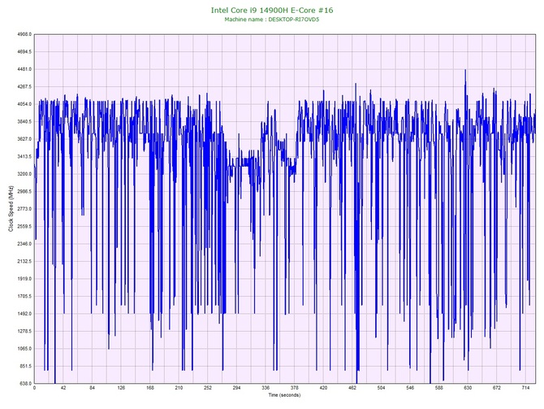Click the highest clock spike near 630 seconds
Image resolution: width=544 pixels, height=409 pixels.
465,71
